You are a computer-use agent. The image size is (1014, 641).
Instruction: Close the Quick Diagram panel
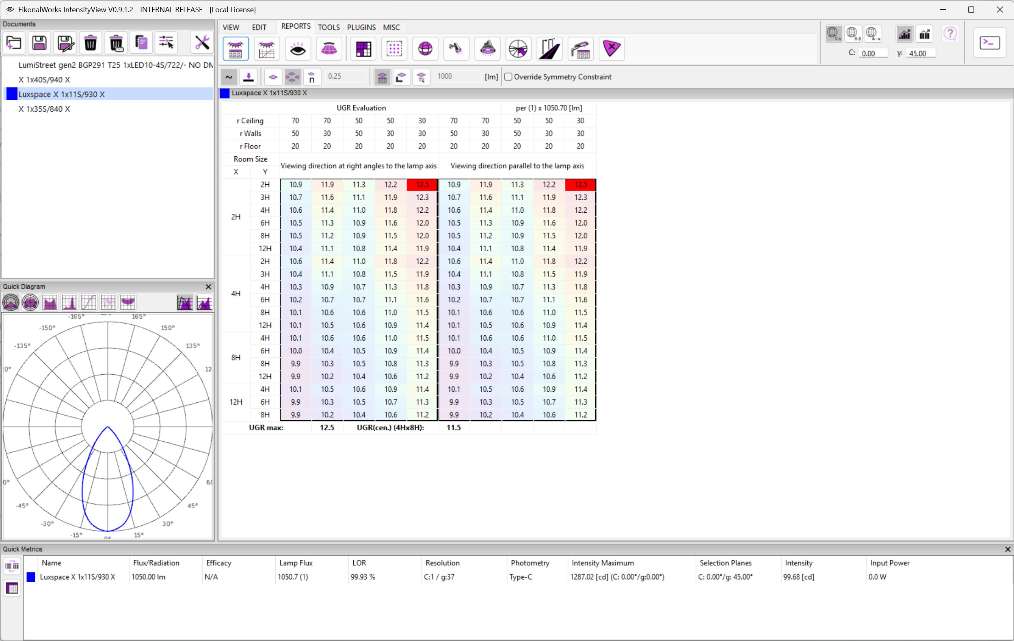coord(208,287)
